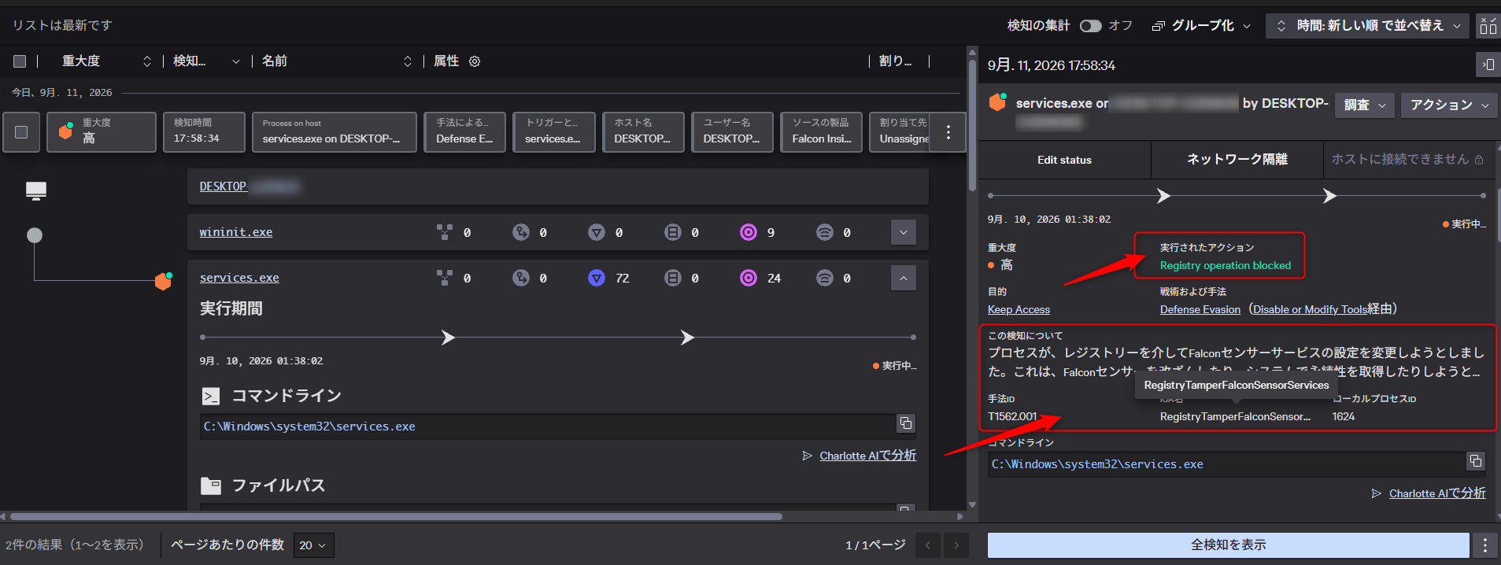
Task: Check the services.exe detection row checkbox
Action: click(21, 132)
